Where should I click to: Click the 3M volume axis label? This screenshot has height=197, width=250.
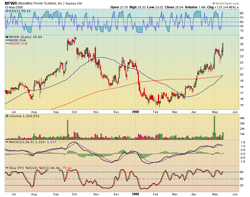[x=242, y=124]
